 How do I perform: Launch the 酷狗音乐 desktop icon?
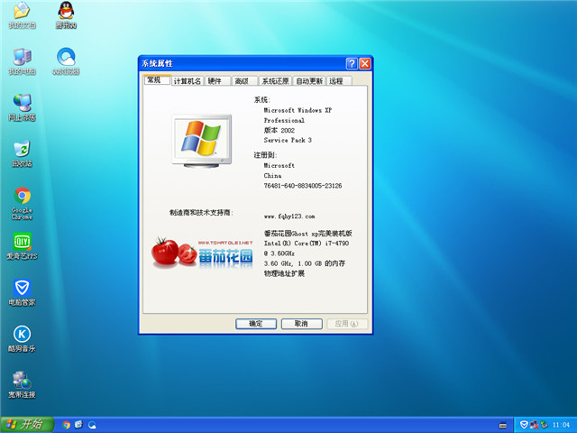tap(22, 338)
